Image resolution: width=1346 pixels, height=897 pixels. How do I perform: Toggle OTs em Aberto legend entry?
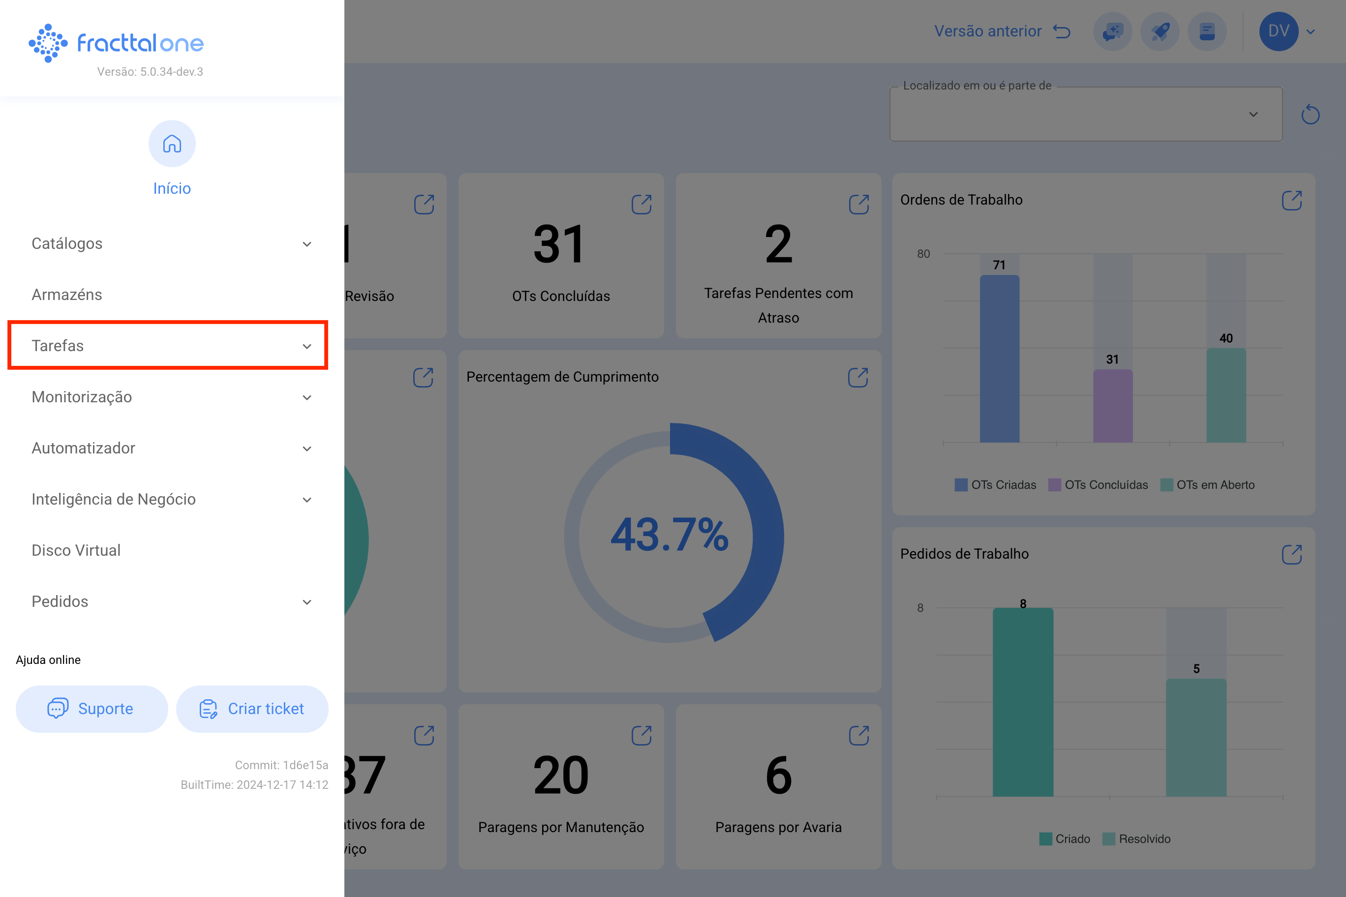point(1207,484)
